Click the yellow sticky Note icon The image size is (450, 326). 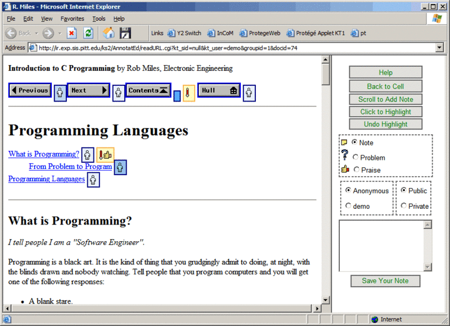point(344,143)
